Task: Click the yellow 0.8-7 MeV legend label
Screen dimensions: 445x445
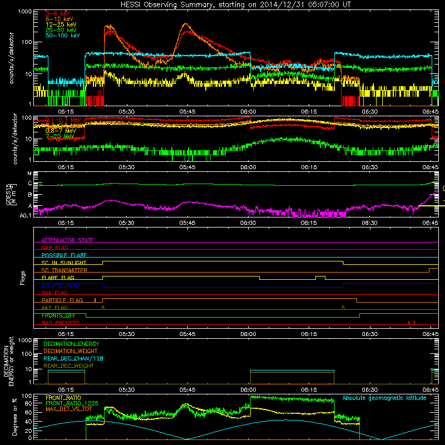Action: (61, 131)
